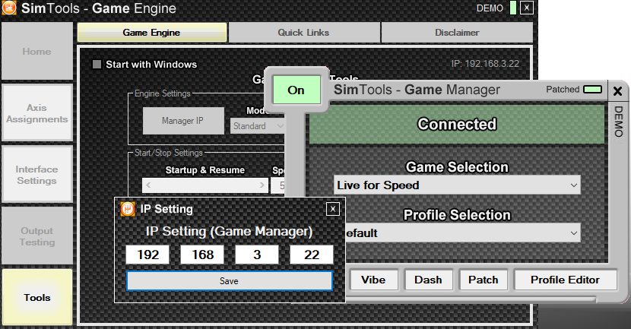
Task: Click the Startup & Resume slider track
Action: pos(205,185)
